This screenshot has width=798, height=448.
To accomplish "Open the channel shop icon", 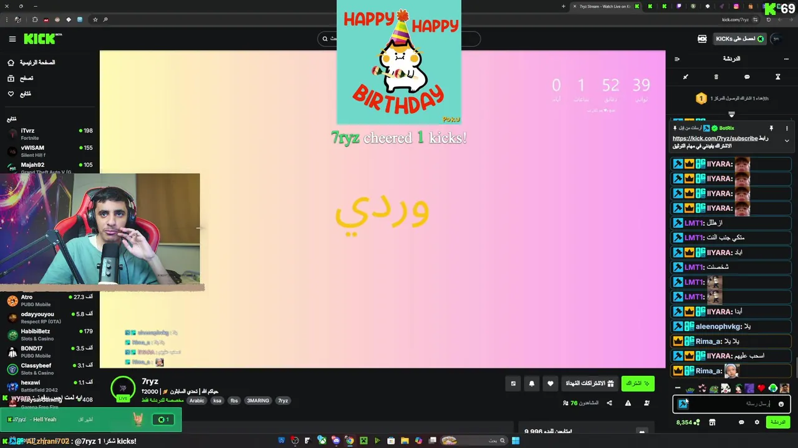I will (x=712, y=422).
